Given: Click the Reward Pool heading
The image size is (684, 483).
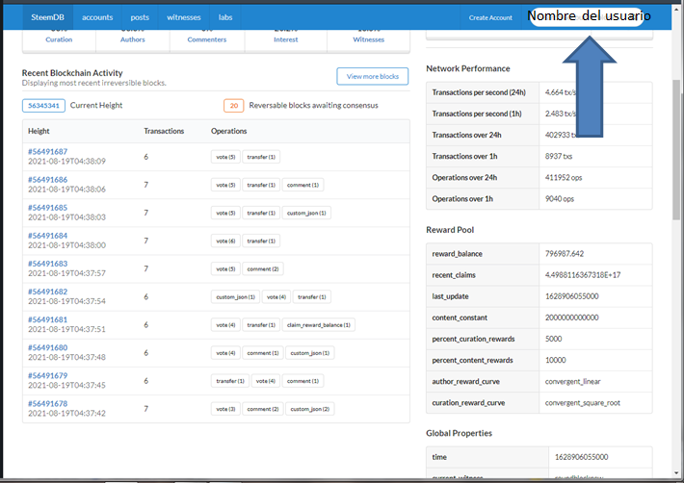Looking at the screenshot, I should click(450, 230).
